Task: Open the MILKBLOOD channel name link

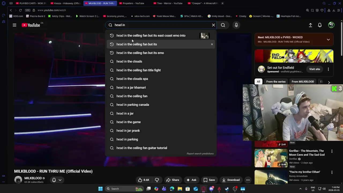Action: 33,178
